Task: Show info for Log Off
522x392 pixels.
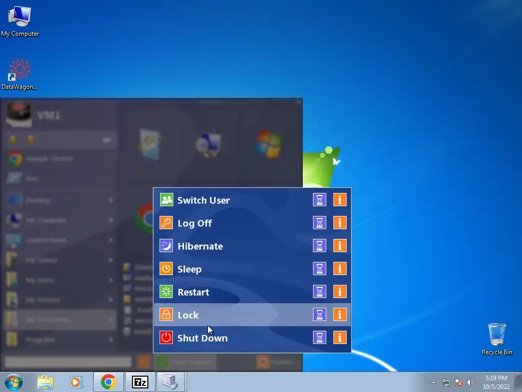Action: click(340, 223)
